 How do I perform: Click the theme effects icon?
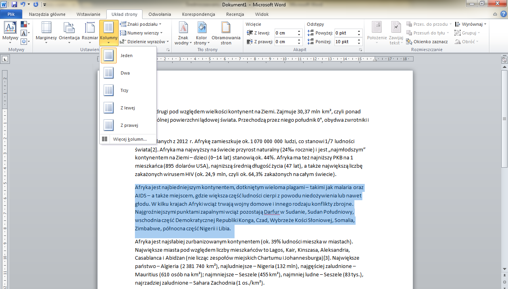click(25, 41)
